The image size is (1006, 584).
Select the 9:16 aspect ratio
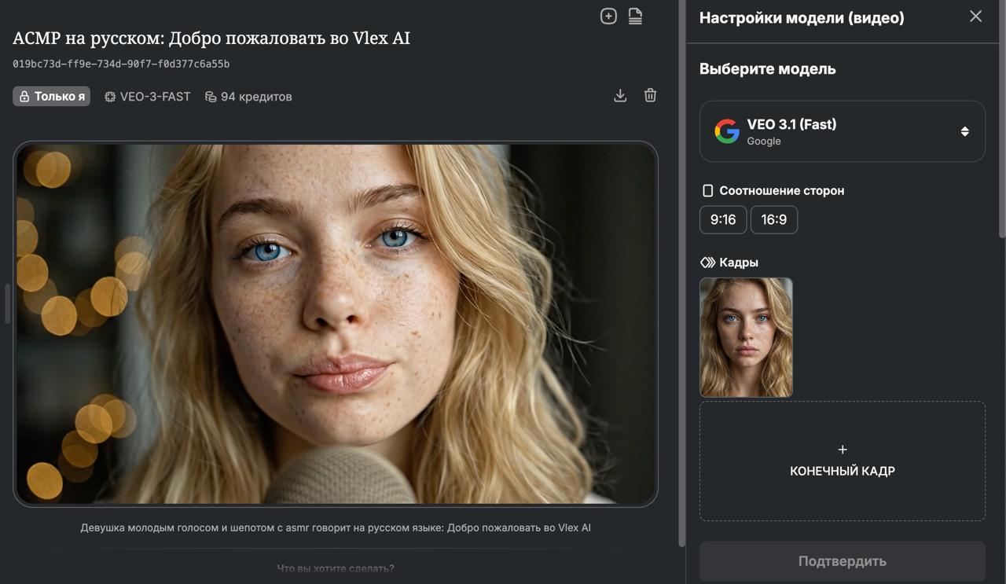point(722,219)
